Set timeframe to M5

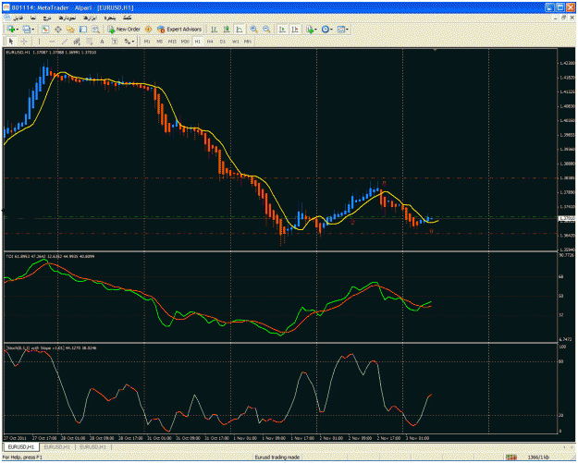click(160, 42)
